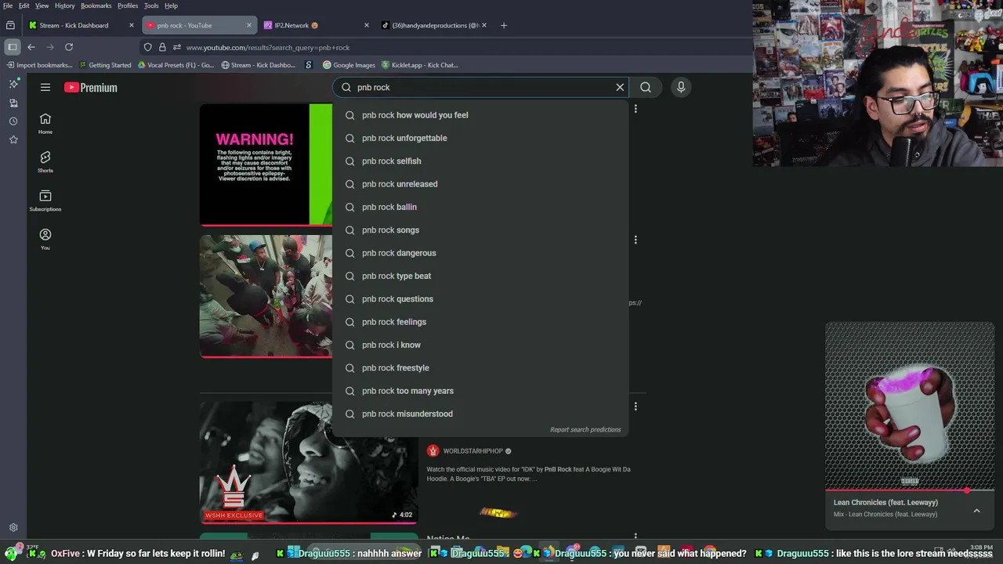The width and height of the screenshot is (1003, 564).
Task: Close the Stream - Kick Dashboard tab
Action: (132, 25)
